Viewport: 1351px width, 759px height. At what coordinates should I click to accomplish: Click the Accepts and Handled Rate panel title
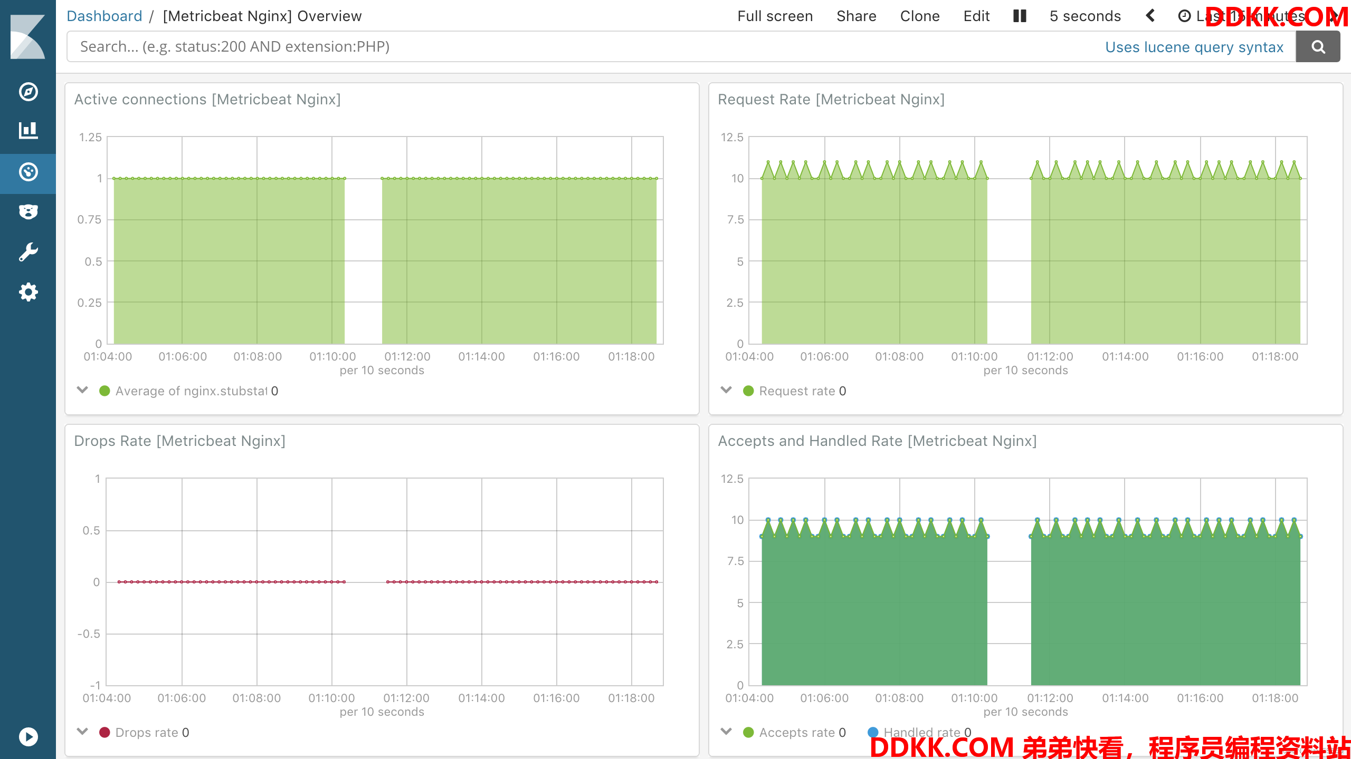pyautogui.click(x=877, y=441)
